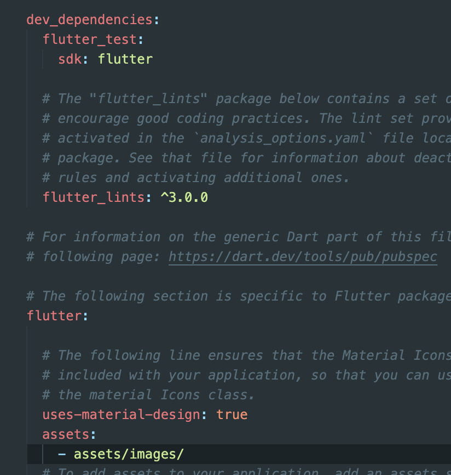This screenshot has width=451, height=475.
Task: Click the assets key
Action: 66,434
